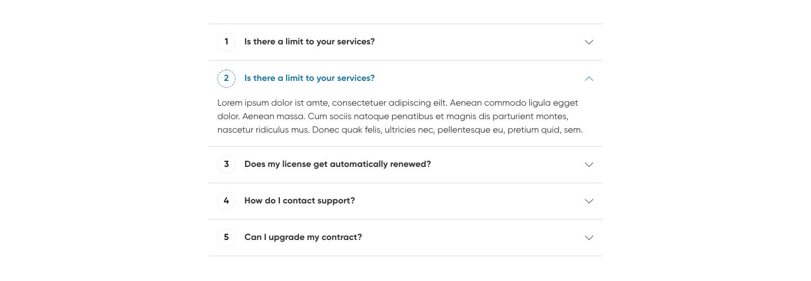Expand the upgrade contract question chevron
This screenshot has height=281, width=811.
point(589,238)
